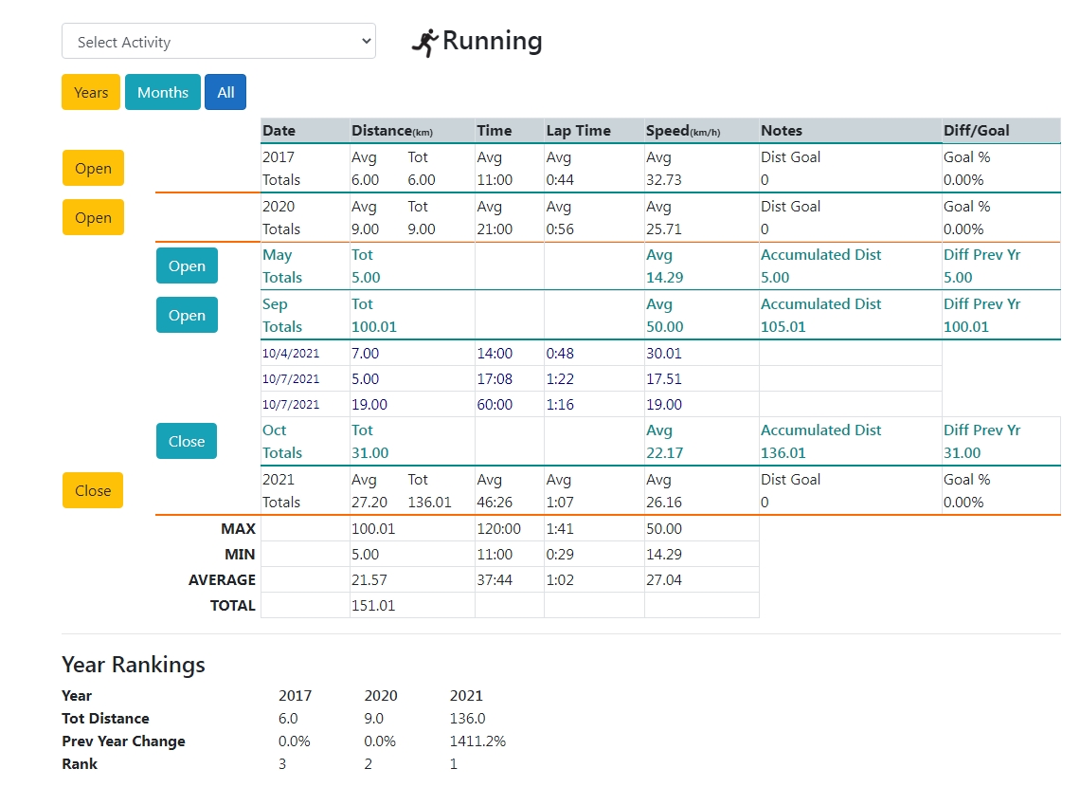Open the Select Activity dropdown
The image size is (1080, 787).
(219, 42)
